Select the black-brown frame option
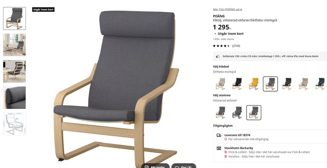327x168 pixels. pyautogui.click(x=237, y=112)
